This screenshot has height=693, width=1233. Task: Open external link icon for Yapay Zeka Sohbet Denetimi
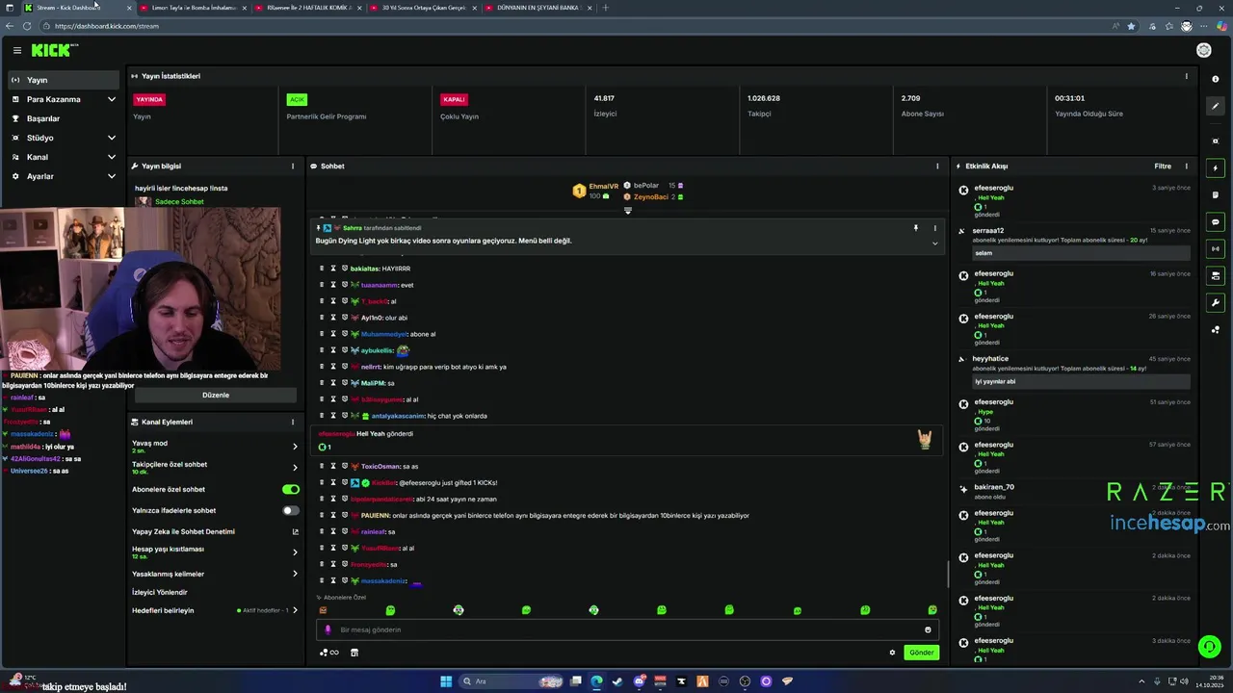click(295, 531)
